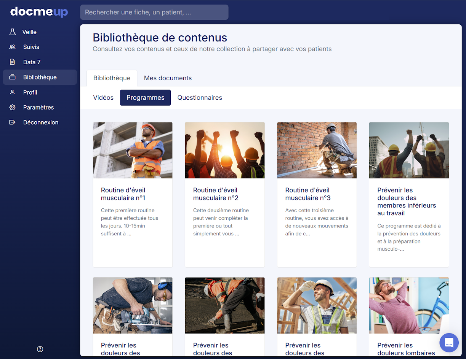The image size is (466, 359).
Task: Click the Paramètres gear icon
Action: click(x=13, y=107)
